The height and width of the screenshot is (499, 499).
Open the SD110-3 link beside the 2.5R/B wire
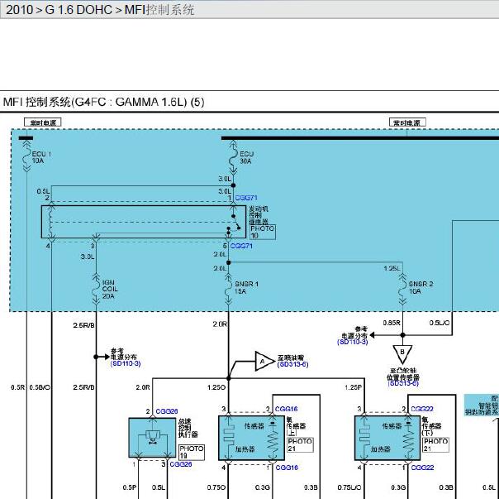coord(126,363)
